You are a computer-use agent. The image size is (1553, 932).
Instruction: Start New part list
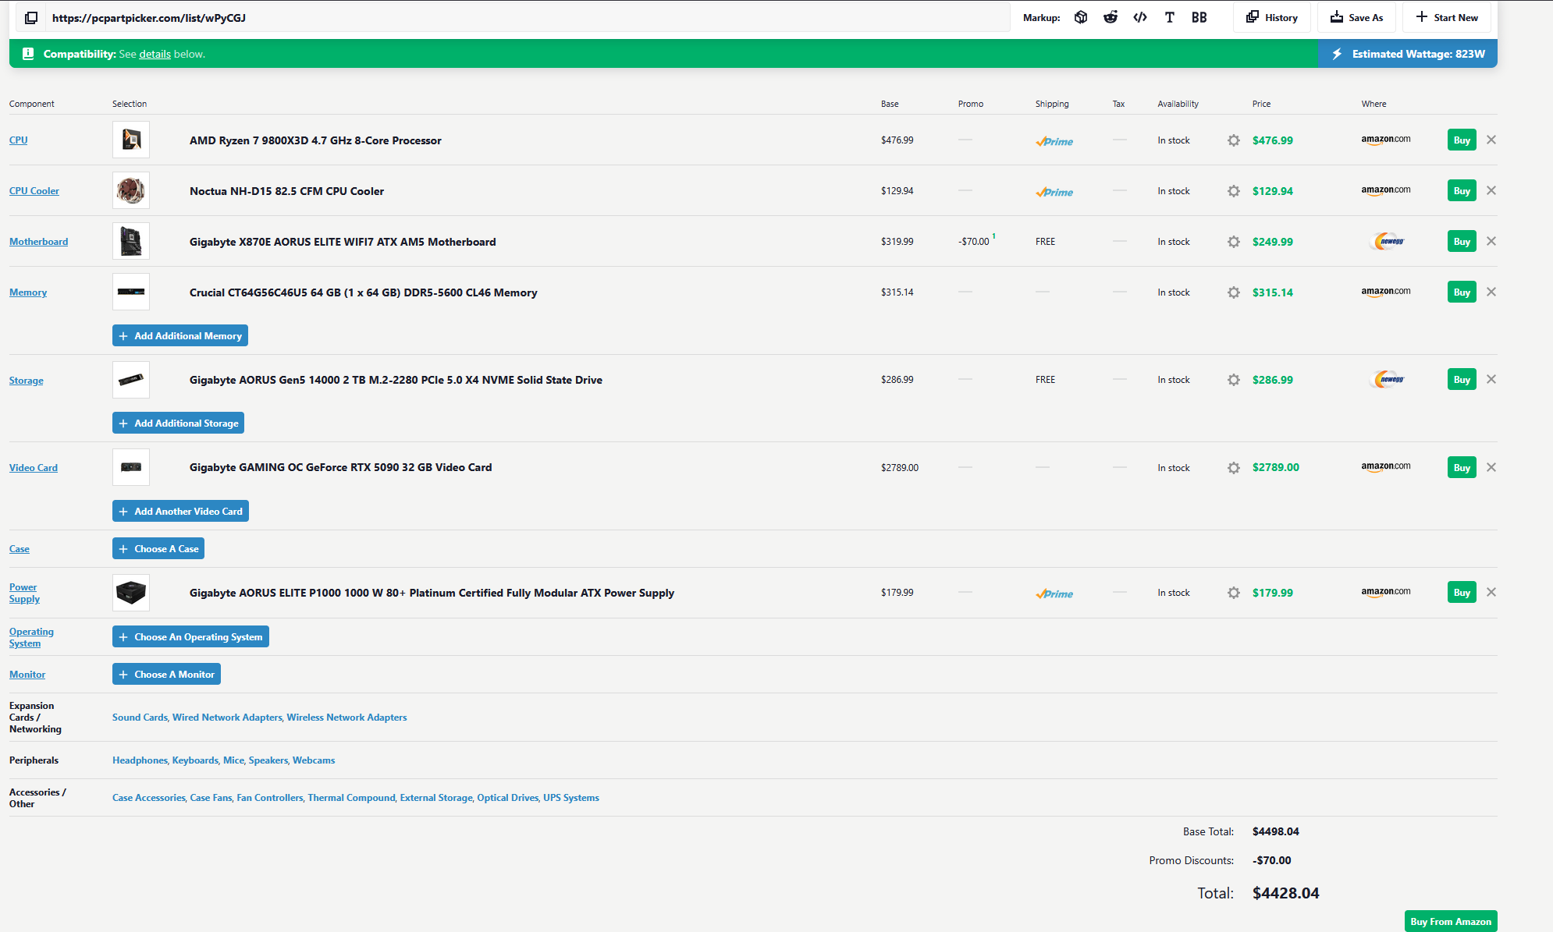pos(1447,17)
